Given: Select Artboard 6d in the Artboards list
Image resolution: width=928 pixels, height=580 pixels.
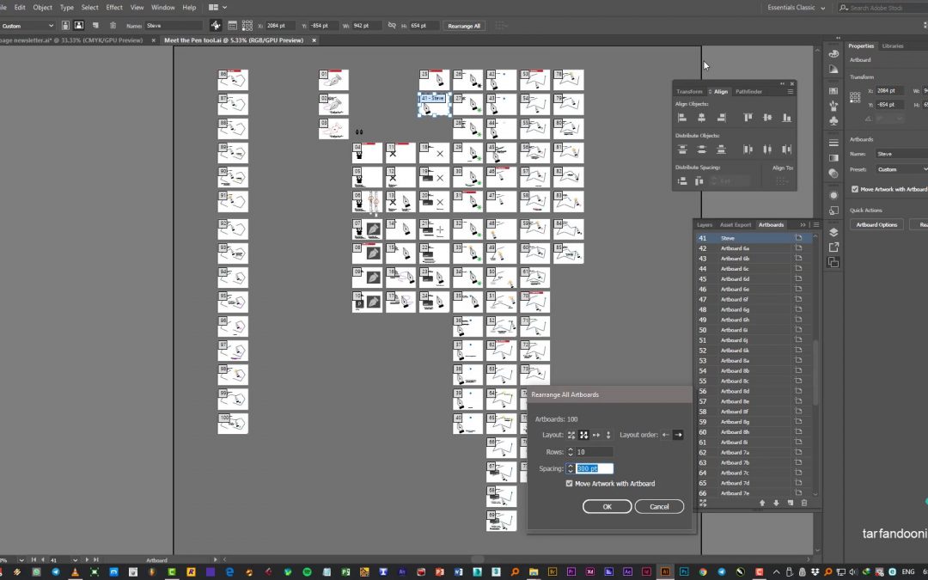Looking at the screenshot, I should pyautogui.click(x=753, y=278).
